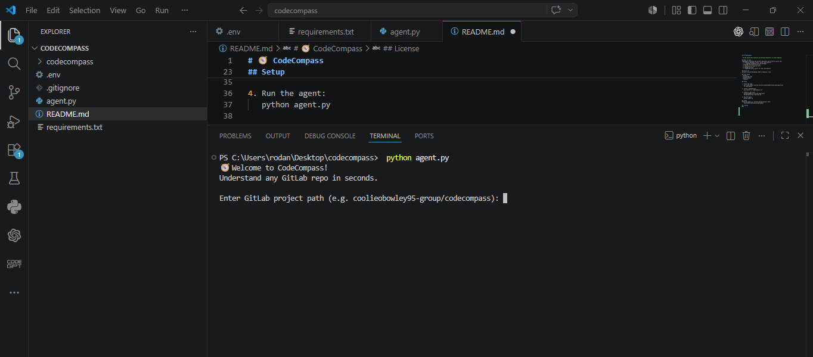Switch to the OUTPUT panel tab
The width and height of the screenshot is (813, 357).
[278, 136]
